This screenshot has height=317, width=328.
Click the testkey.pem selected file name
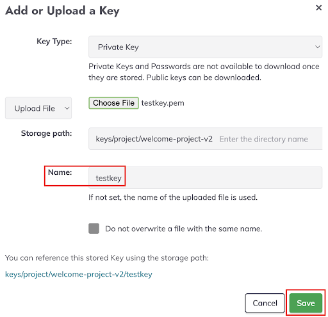point(163,103)
